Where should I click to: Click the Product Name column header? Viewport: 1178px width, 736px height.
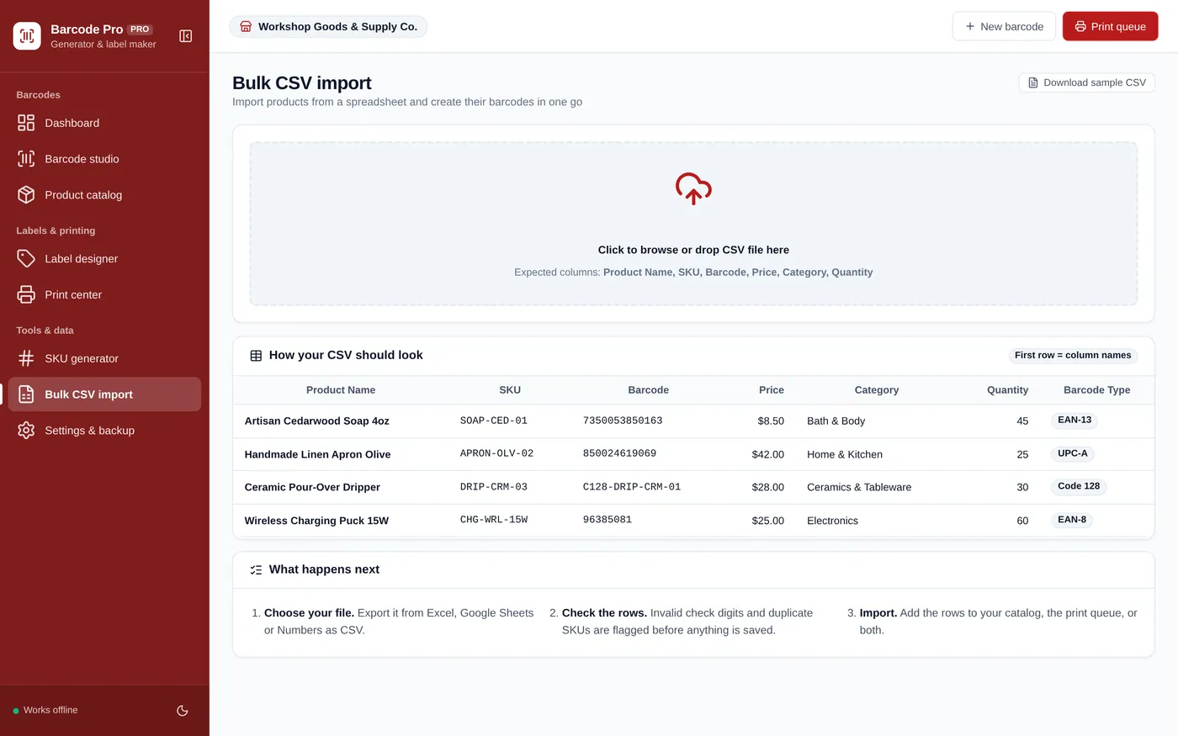pyautogui.click(x=341, y=390)
